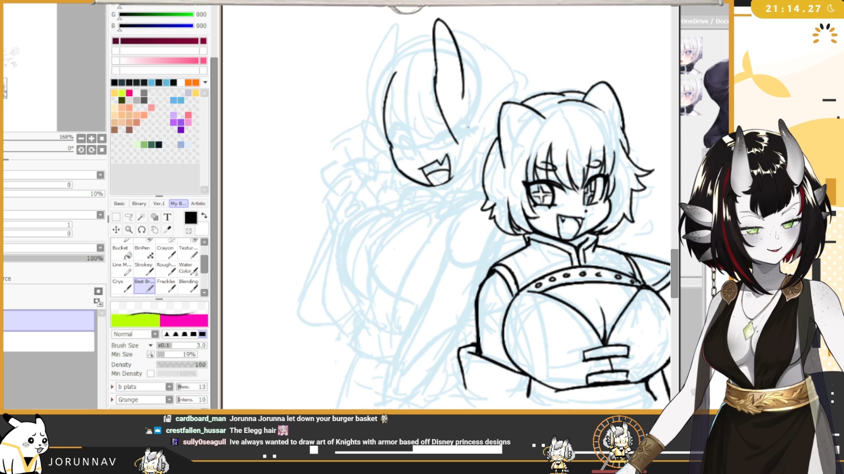844x474 pixels.
Task: Select the Water Color brush
Action: coord(188,268)
